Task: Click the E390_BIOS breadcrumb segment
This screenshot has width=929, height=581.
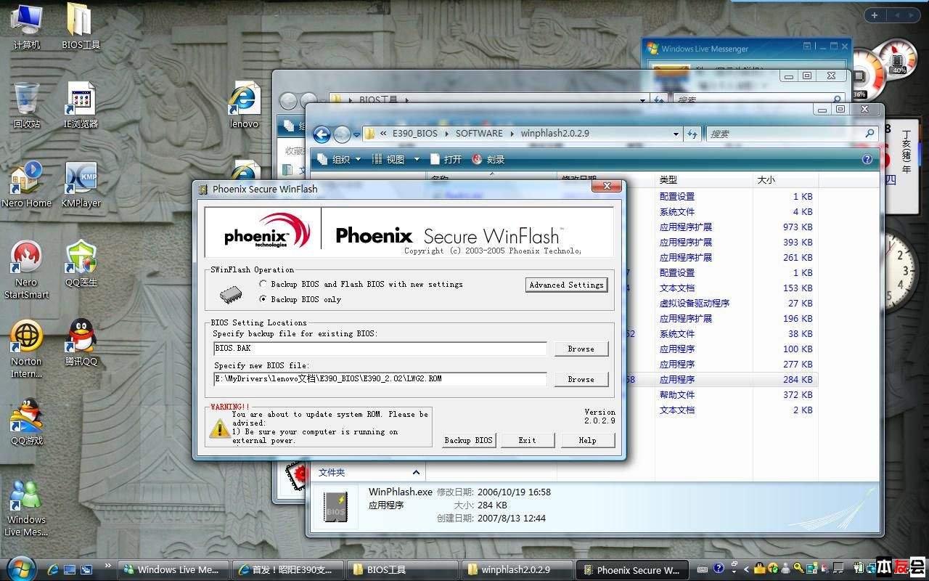Action: click(415, 134)
